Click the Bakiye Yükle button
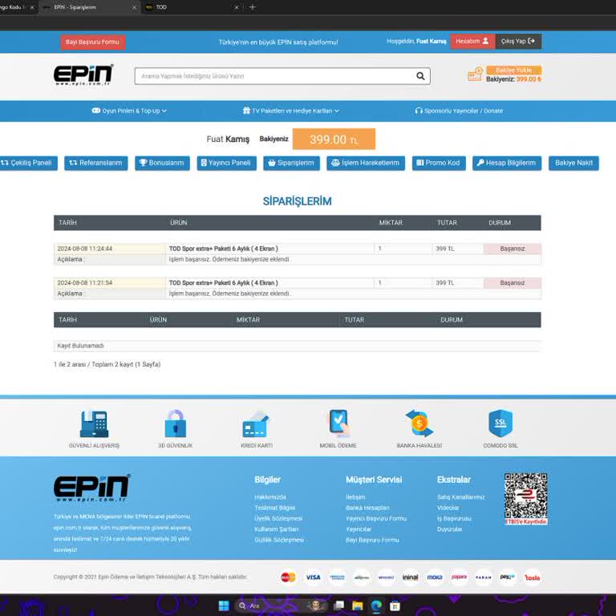Screen dimensions: 616x616 click(513, 70)
